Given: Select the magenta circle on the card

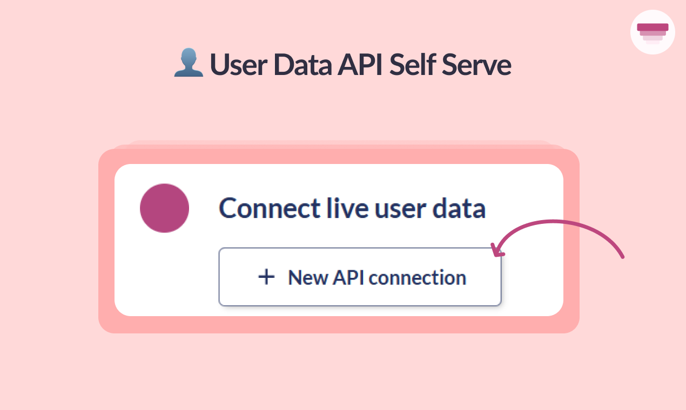Looking at the screenshot, I should pyautogui.click(x=164, y=208).
